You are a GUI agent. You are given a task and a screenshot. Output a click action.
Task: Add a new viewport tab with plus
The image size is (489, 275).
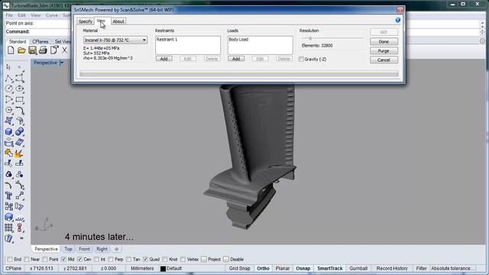pos(117,249)
